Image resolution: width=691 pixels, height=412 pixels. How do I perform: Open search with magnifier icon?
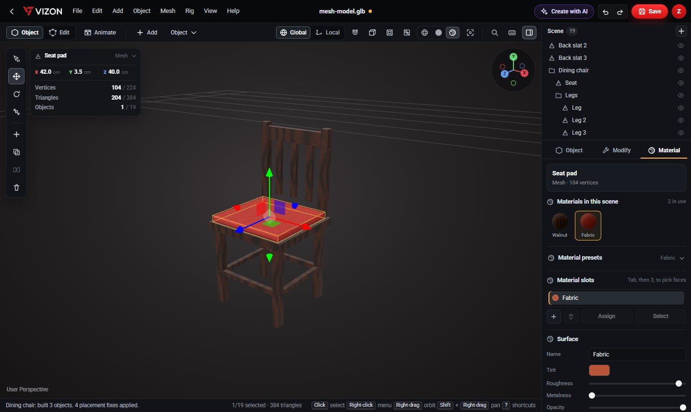tap(495, 33)
